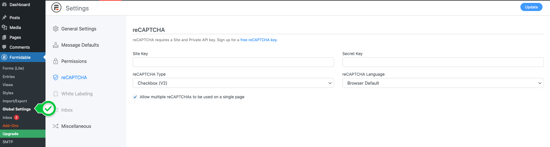Open the reCAPTCHA Type dropdown
Screen dimensions: 550x147
tap(233, 83)
